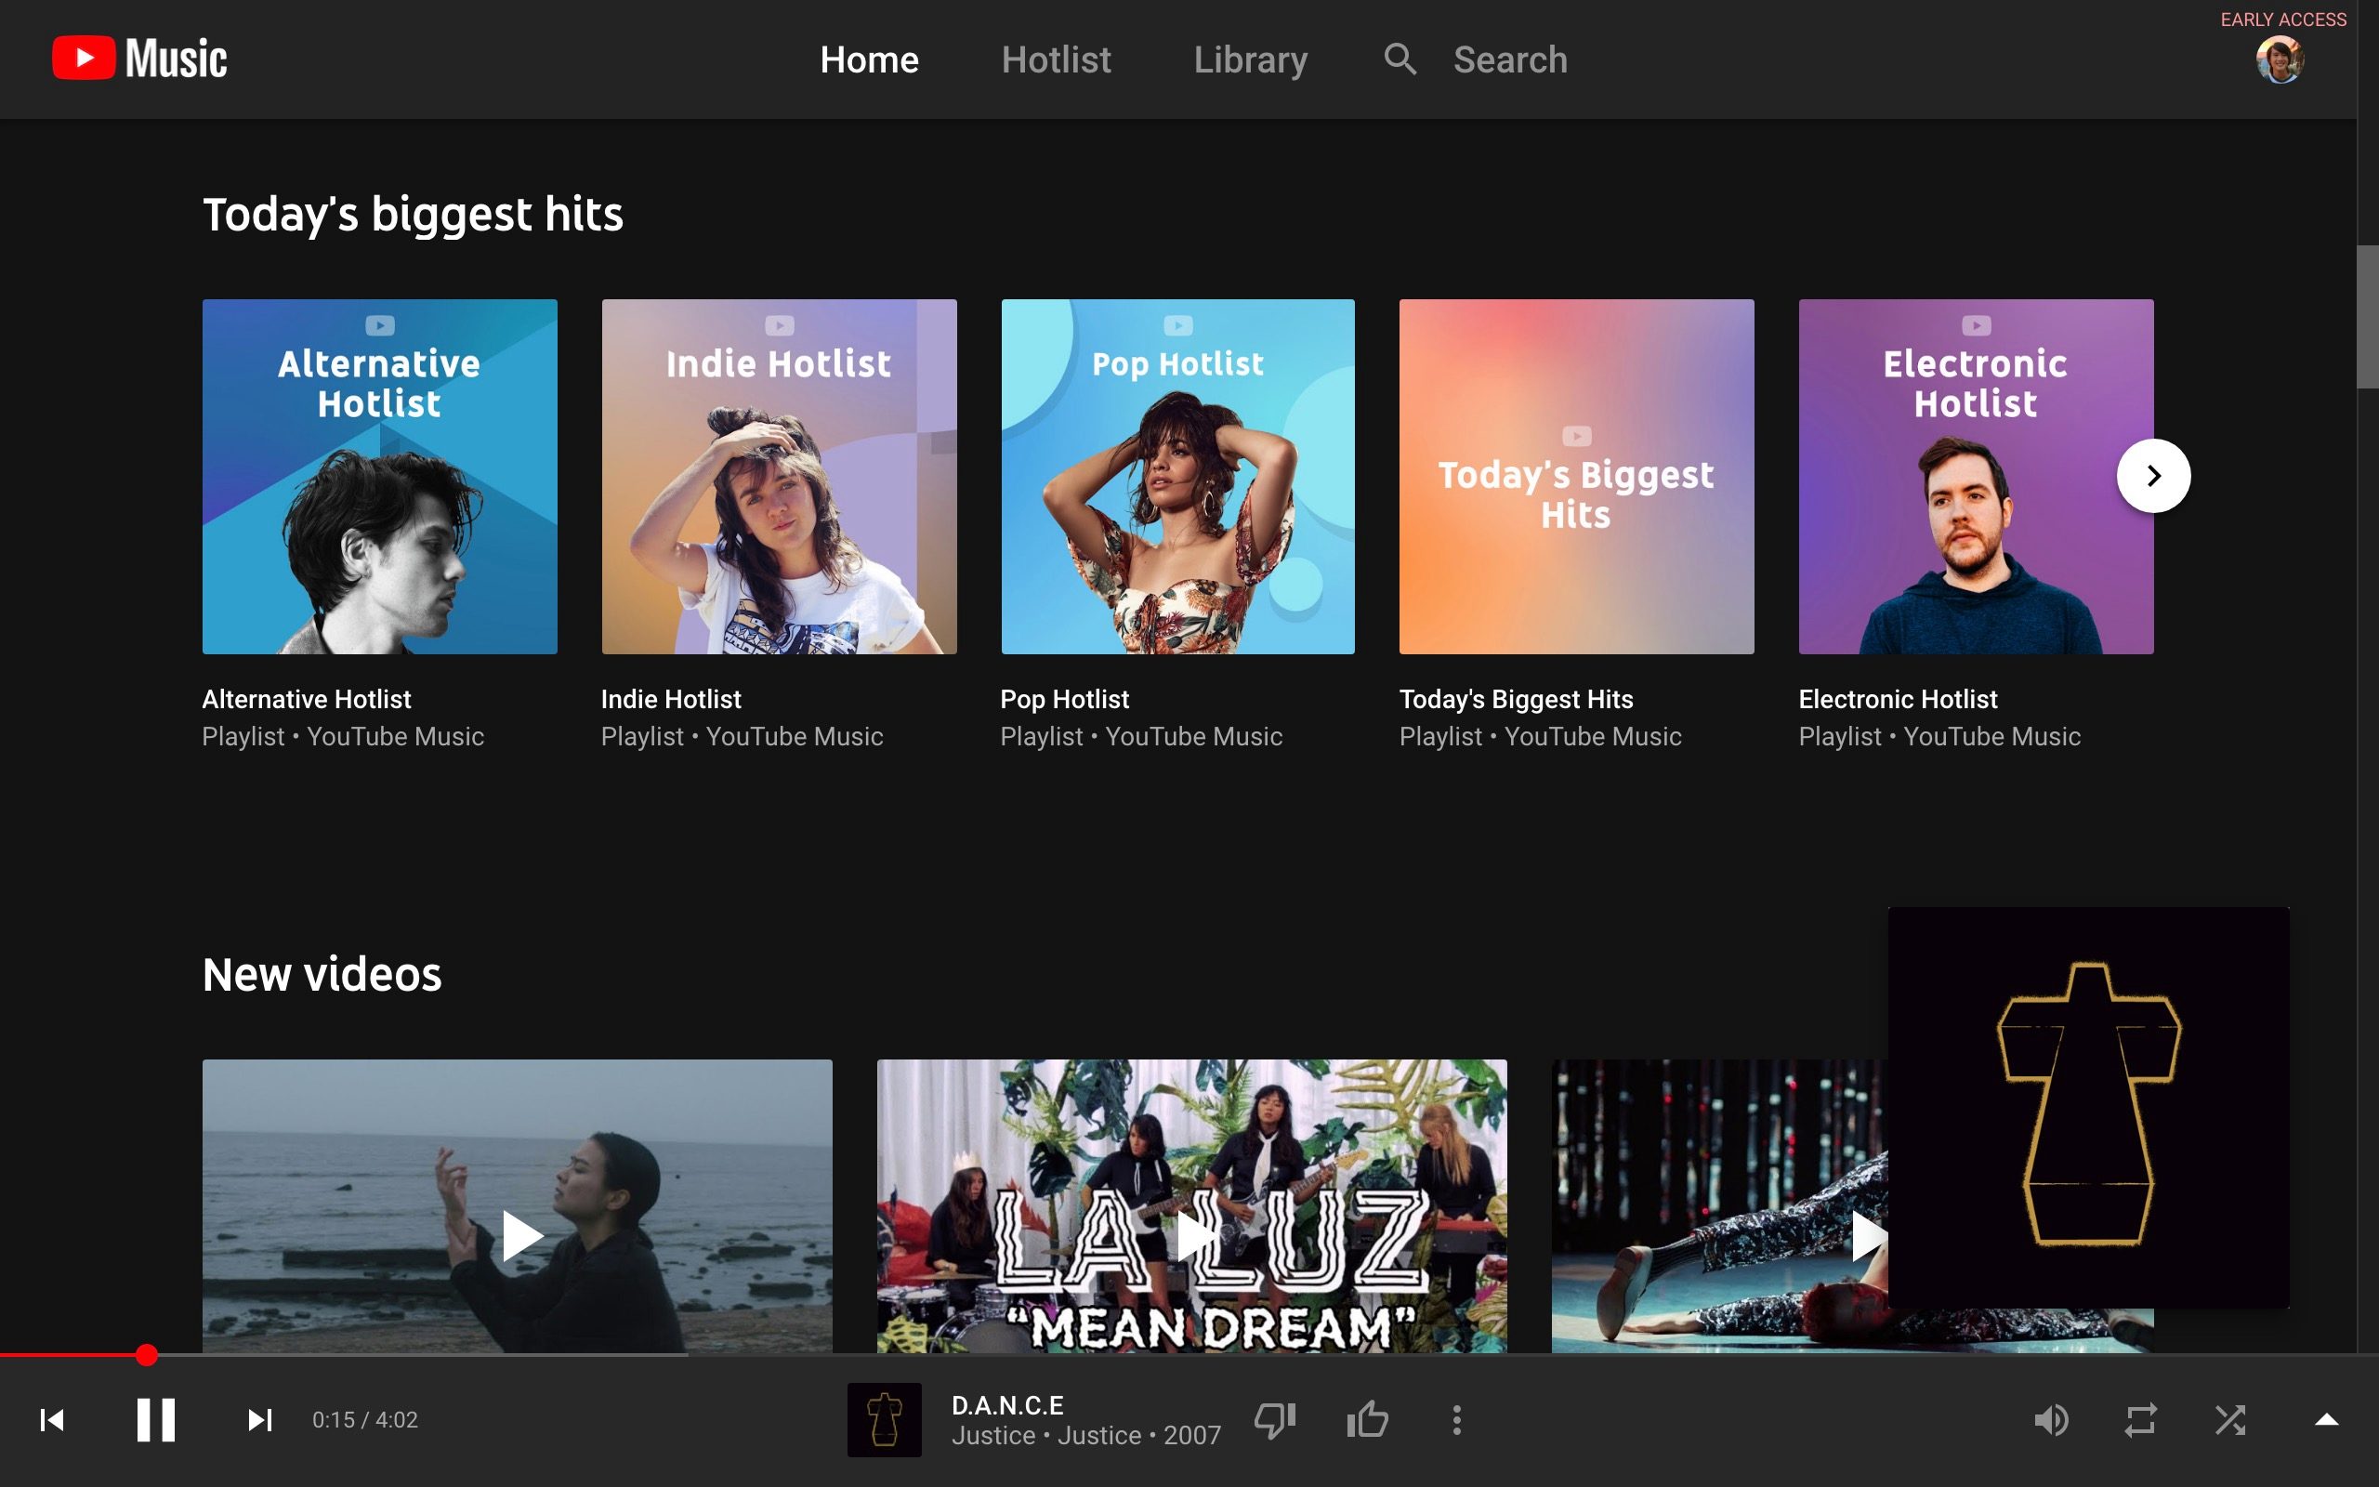
Task: Click next arrow on Today's biggest hits carousel
Action: tap(2151, 476)
